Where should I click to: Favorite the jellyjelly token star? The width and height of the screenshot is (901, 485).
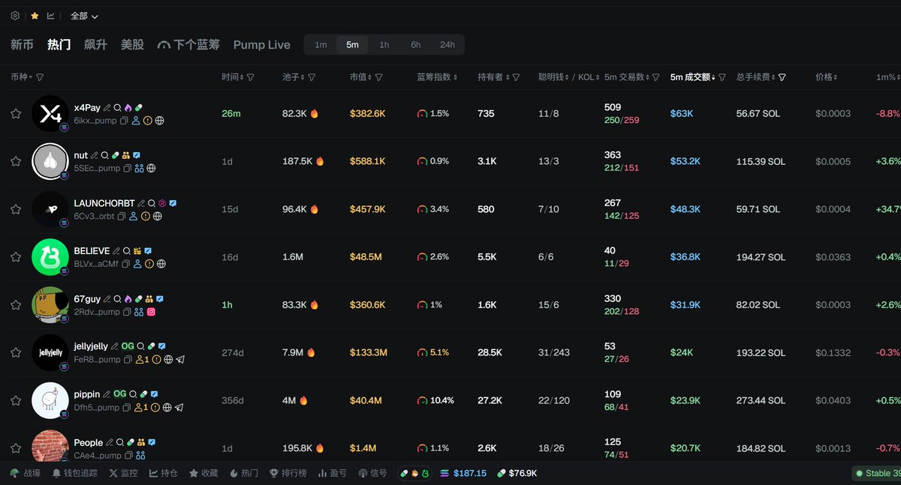pos(16,353)
